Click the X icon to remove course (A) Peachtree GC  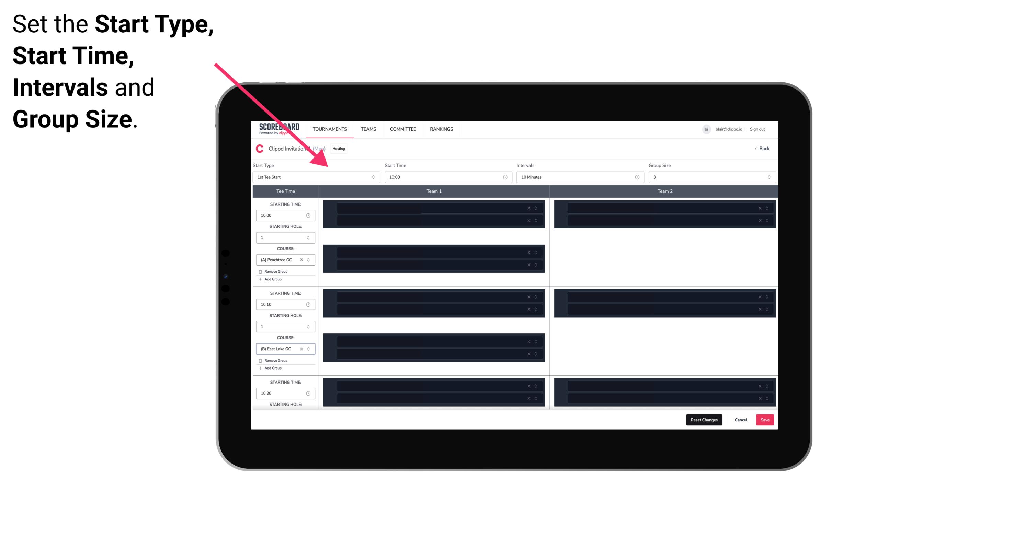(301, 260)
